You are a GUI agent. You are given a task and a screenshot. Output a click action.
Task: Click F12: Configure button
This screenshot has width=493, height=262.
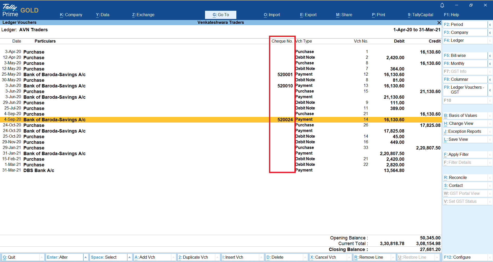coord(465,257)
